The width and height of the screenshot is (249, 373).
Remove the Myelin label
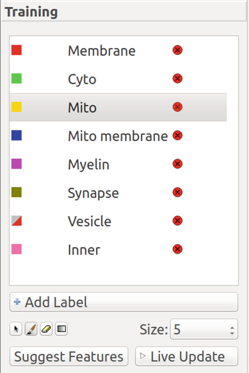pyautogui.click(x=177, y=164)
